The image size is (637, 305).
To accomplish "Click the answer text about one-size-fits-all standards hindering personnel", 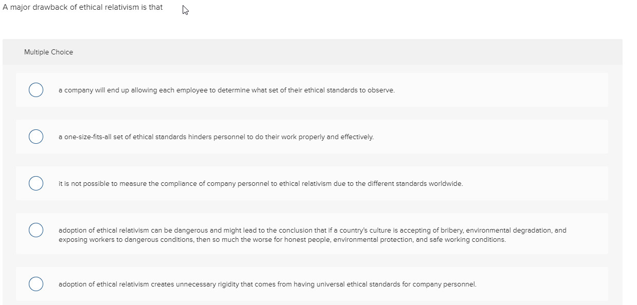I will [x=217, y=137].
